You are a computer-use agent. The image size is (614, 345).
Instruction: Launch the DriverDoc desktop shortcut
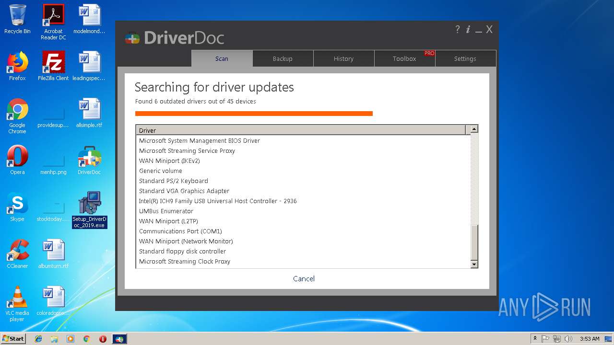tap(89, 160)
